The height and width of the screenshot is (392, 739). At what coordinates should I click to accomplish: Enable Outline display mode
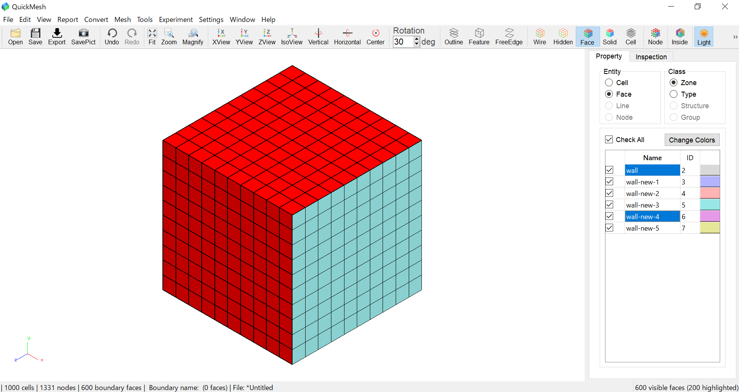tap(454, 37)
